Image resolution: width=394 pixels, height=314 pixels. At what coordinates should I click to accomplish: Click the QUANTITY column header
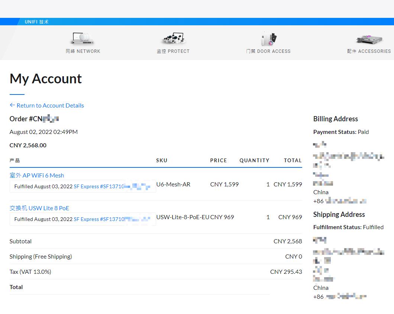[x=254, y=160]
